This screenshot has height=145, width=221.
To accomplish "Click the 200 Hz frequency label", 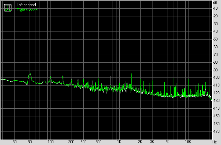I will point(71,141).
